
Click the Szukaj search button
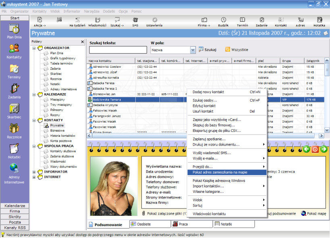pyautogui.click(x=207, y=50)
